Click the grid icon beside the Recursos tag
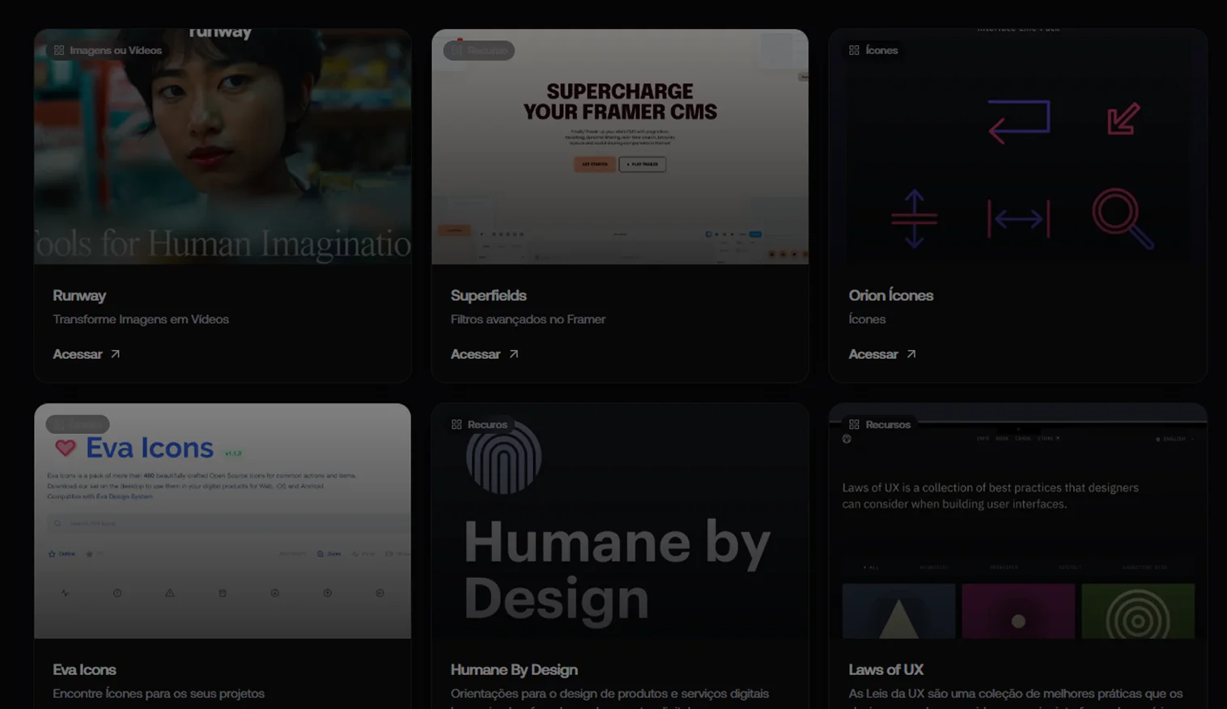 (x=854, y=424)
